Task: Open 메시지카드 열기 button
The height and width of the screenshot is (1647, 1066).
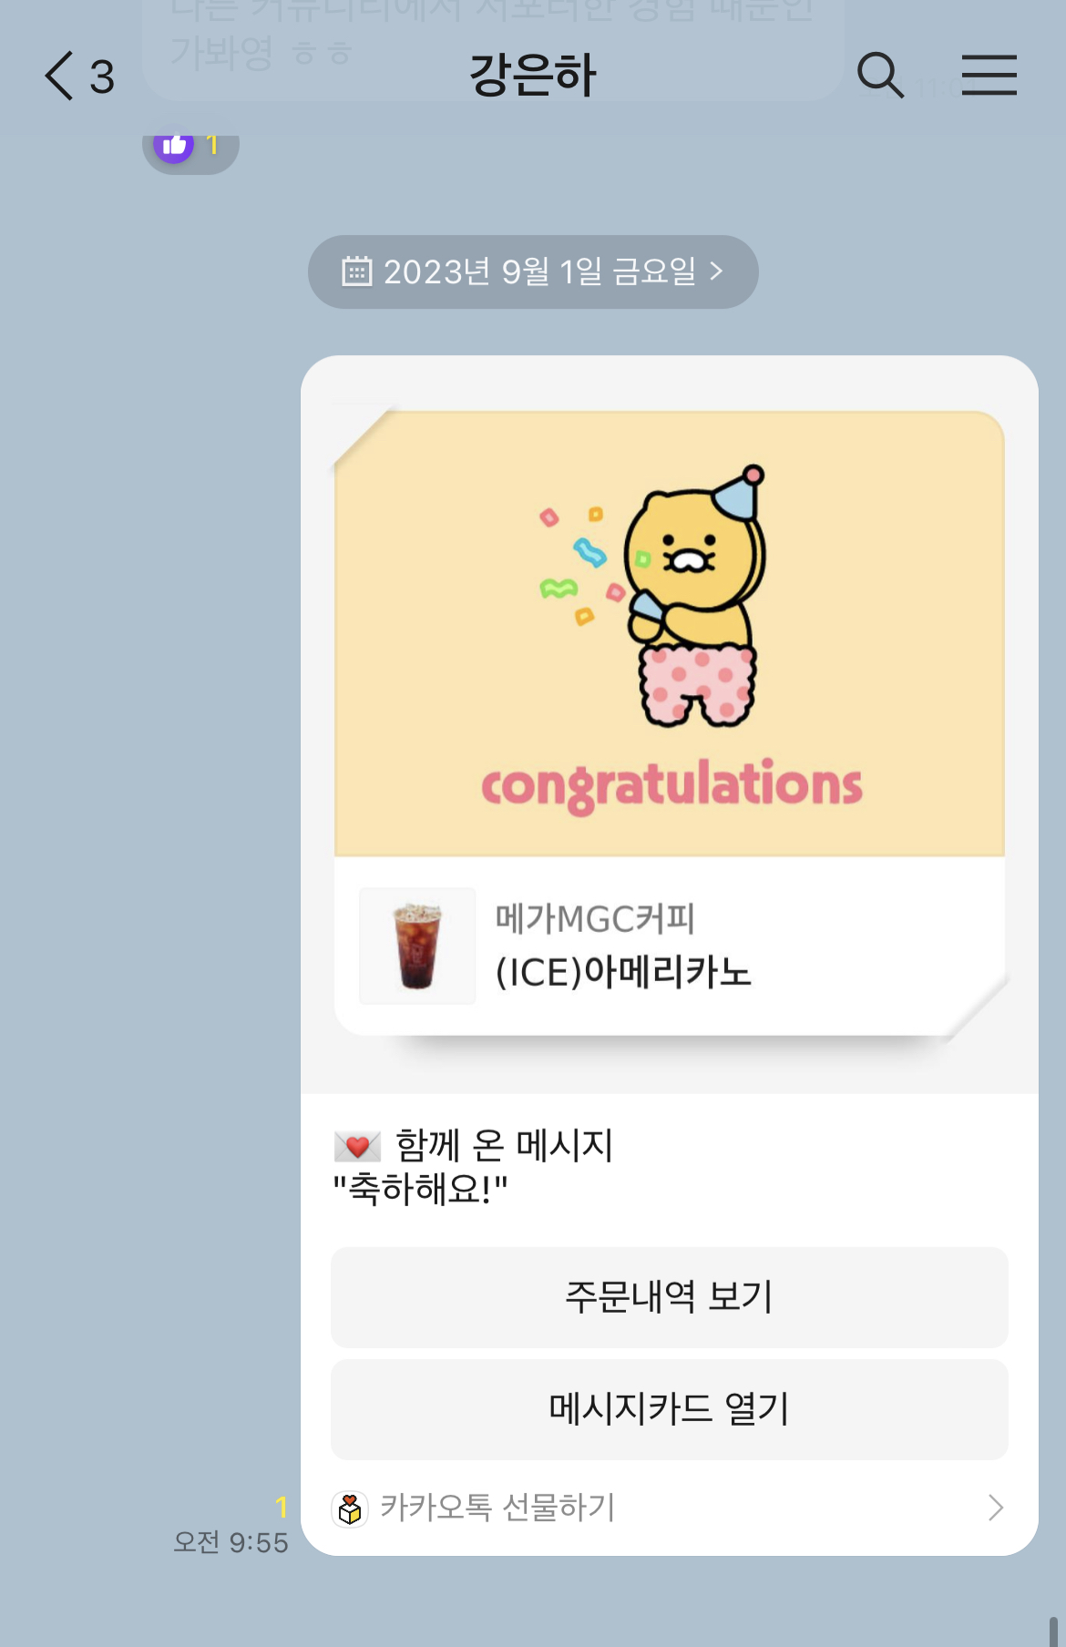Action: [x=670, y=1409]
